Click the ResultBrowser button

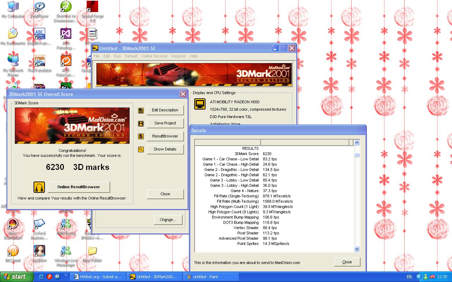pyautogui.click(x=165, y=136)
